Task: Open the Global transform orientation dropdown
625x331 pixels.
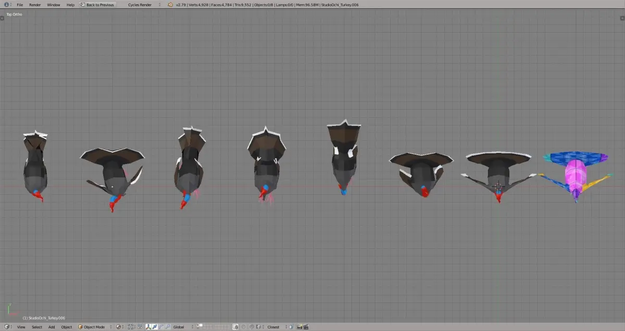Action: [182, 327]
